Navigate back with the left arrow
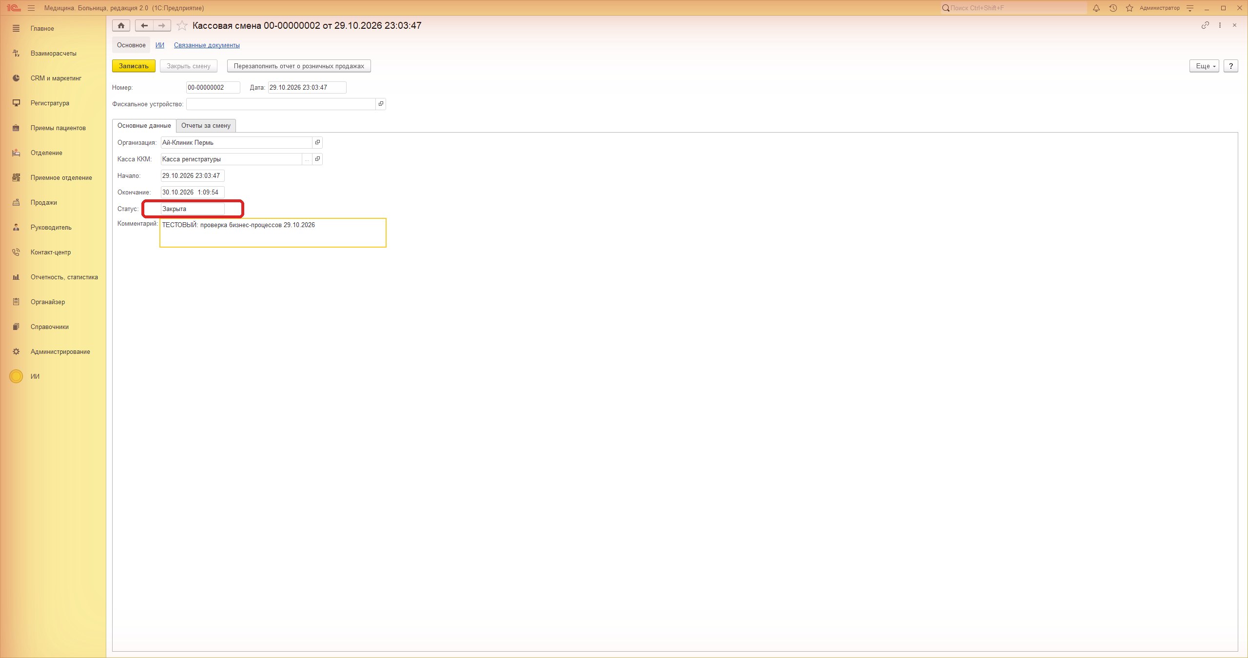Image resolution: width=1248 pixels, height=658 pixels. click(x=144, y=25)
